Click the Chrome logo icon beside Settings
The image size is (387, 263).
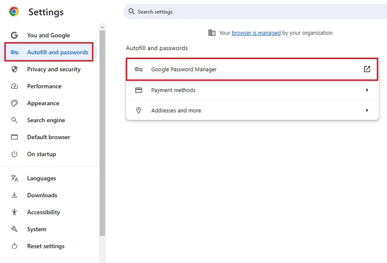pyautogui.click(x=14, y=12)
